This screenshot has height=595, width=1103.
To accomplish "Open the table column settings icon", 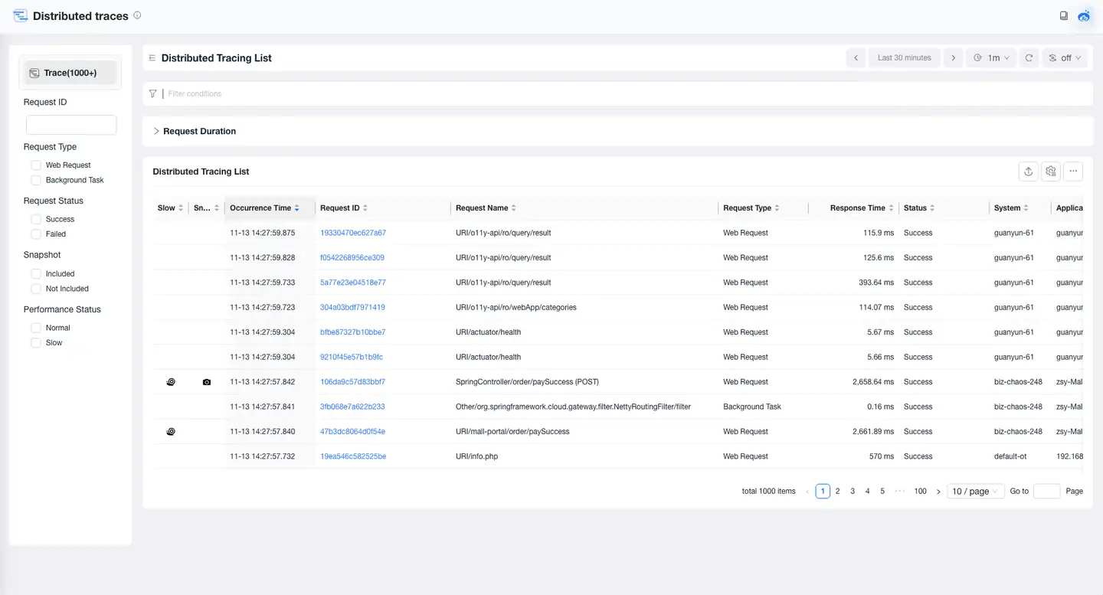I will pos(1051,172).
